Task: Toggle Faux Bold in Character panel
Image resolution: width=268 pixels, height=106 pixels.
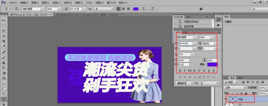Action: (x=180, y=71)
